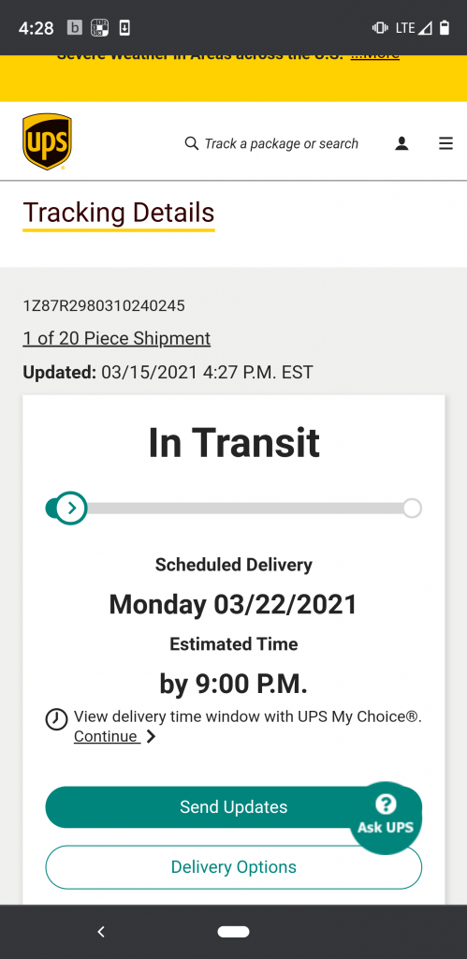The width and height of the screenshot is (467, 959).
Task: Click the Delivery Options button
Action: coord(234,866)
